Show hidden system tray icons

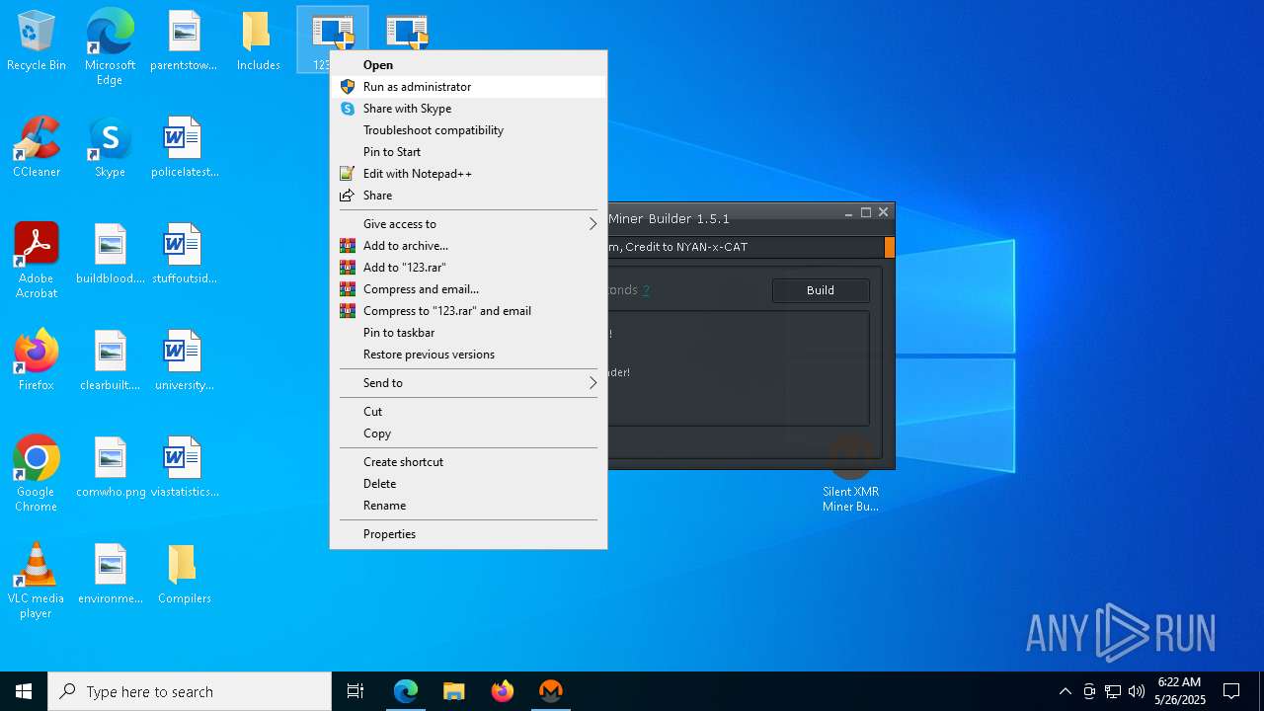pyautogui.click(x=1065, y=691)
